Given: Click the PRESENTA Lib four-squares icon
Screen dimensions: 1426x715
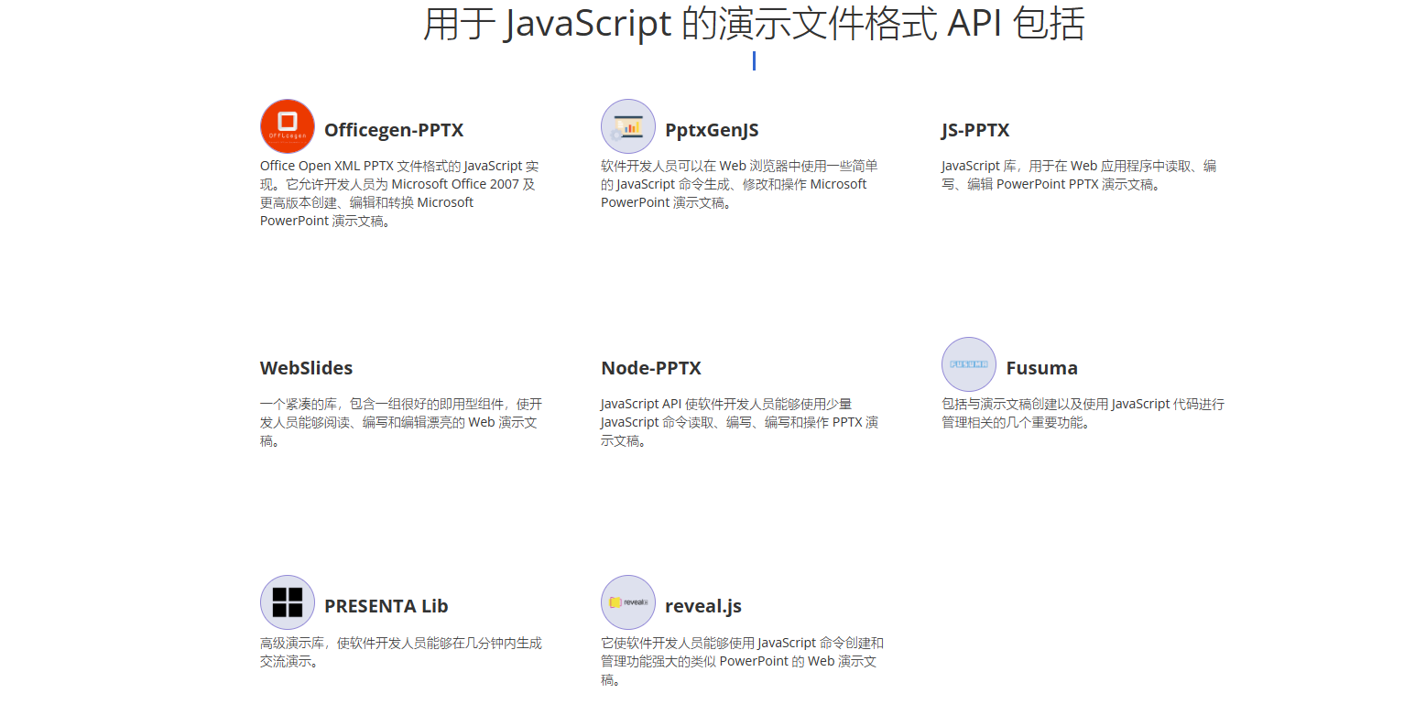Looking at the screenshot, I should pos(288,602).
